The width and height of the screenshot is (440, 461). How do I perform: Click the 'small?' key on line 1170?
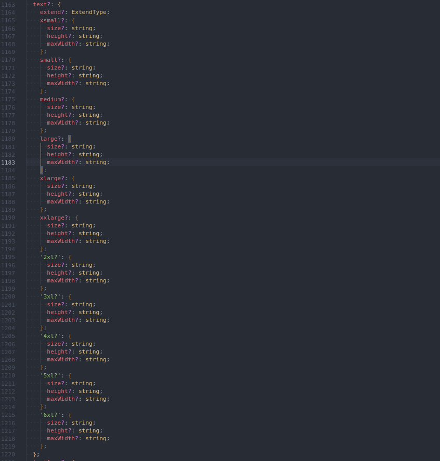click(x=50, y=60)
